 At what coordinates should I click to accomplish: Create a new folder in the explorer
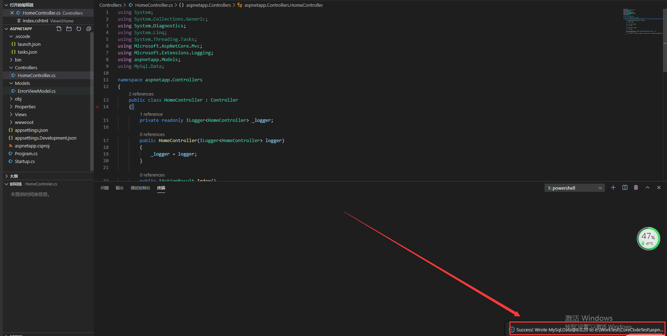tap(69, 29)
